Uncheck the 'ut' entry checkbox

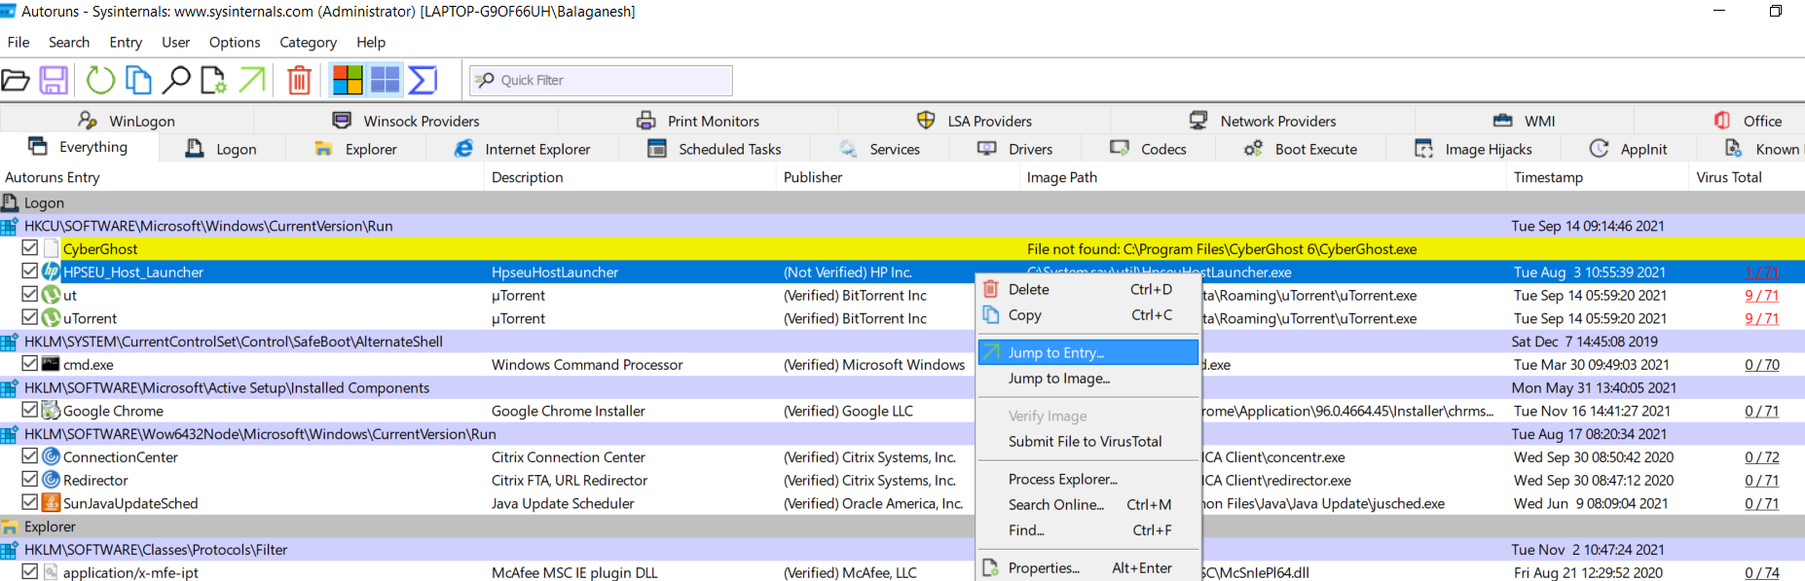[30, 294]
